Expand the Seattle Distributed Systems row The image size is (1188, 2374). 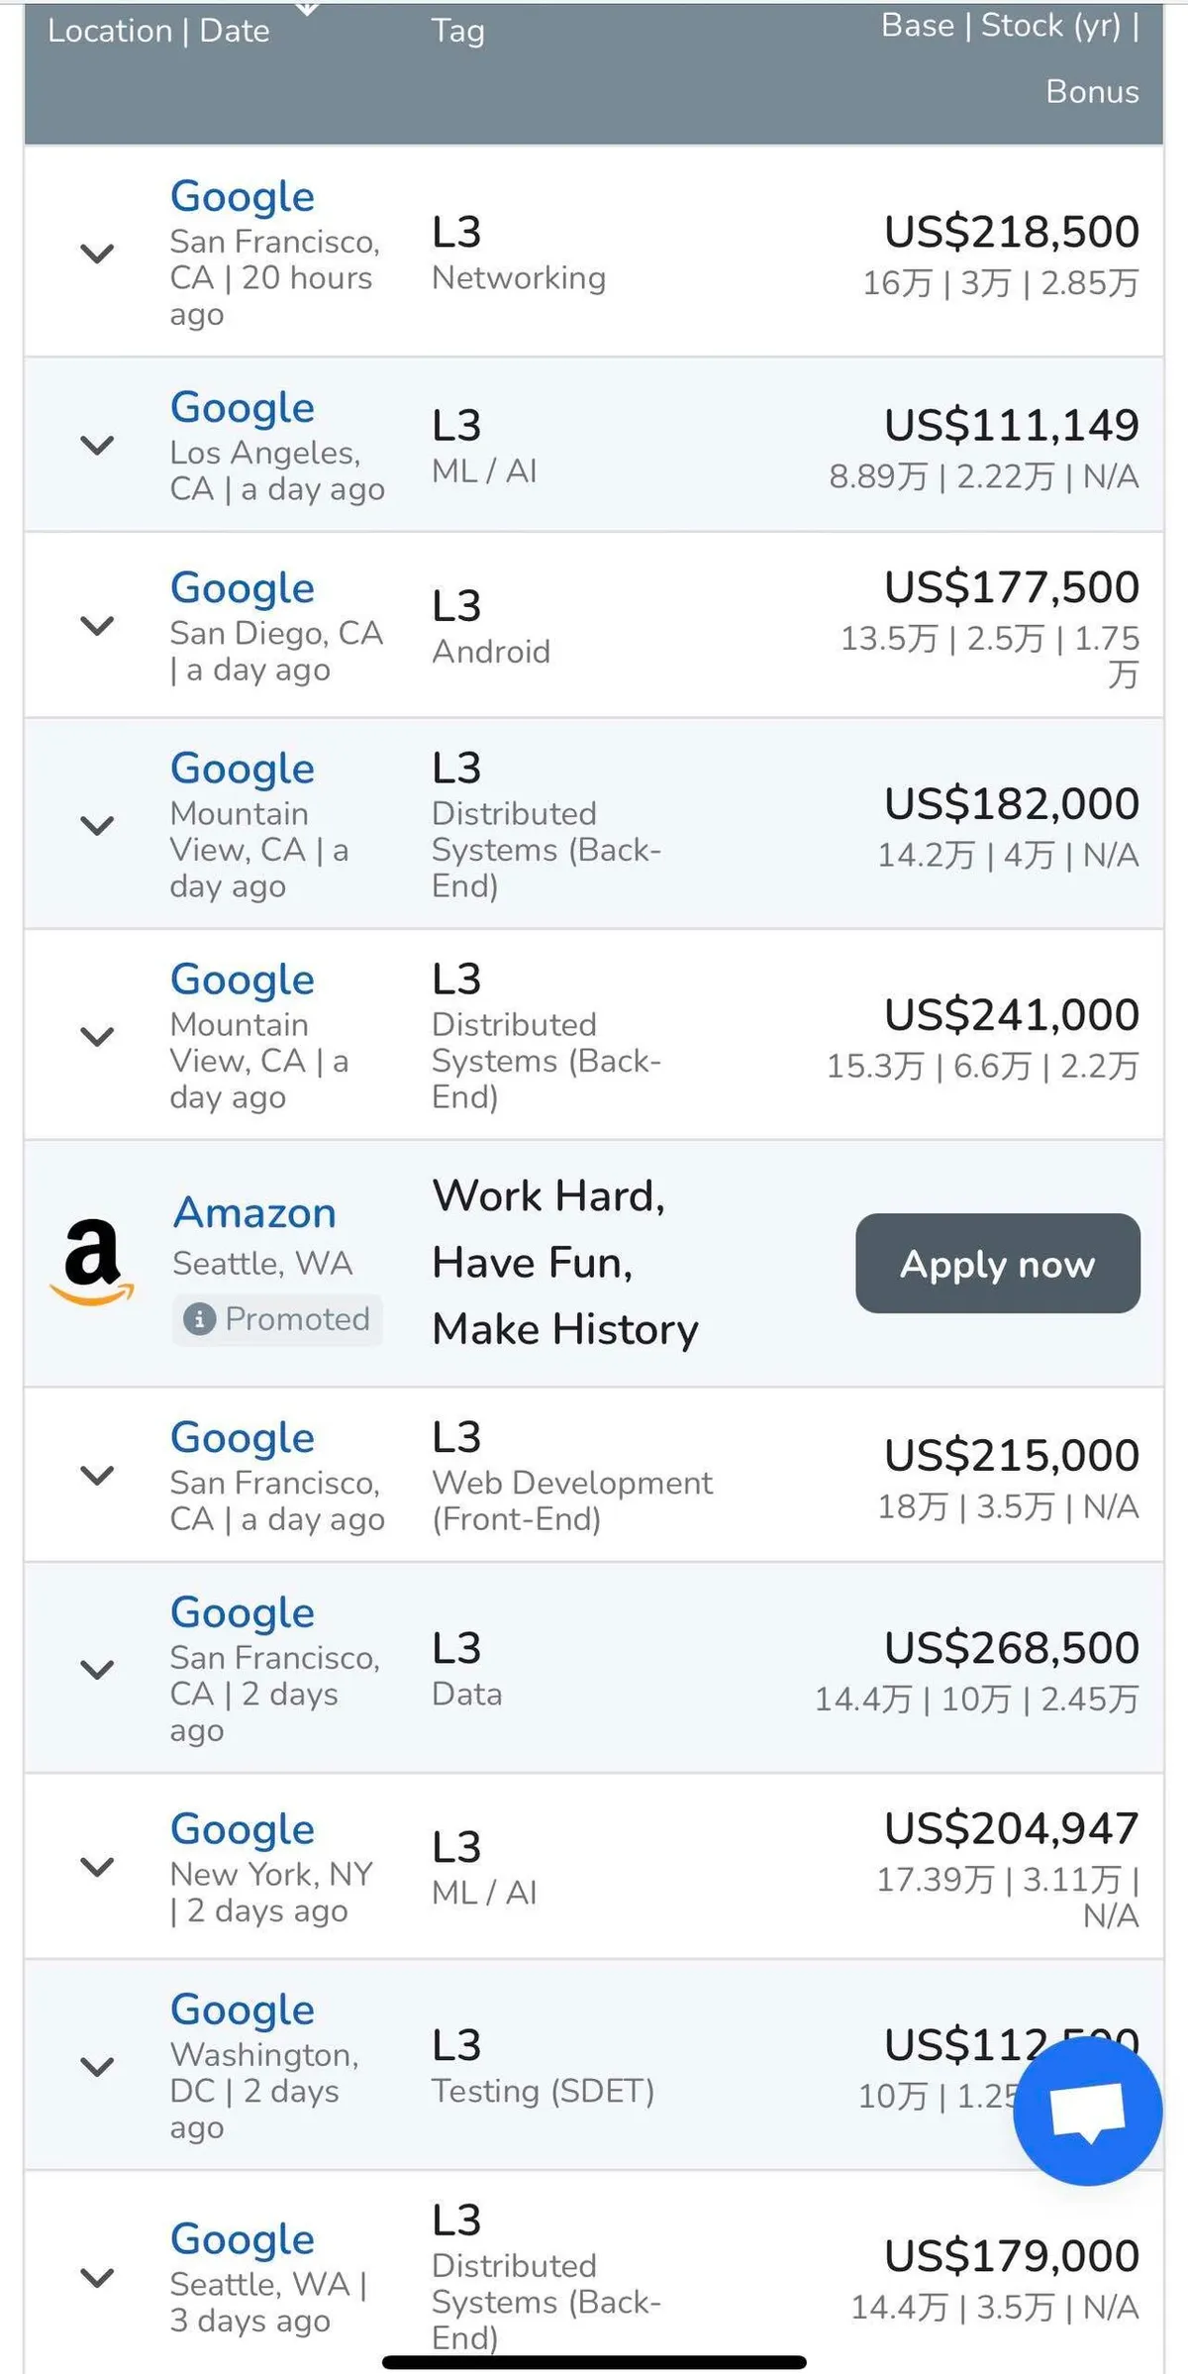(x=97, y=2277)
